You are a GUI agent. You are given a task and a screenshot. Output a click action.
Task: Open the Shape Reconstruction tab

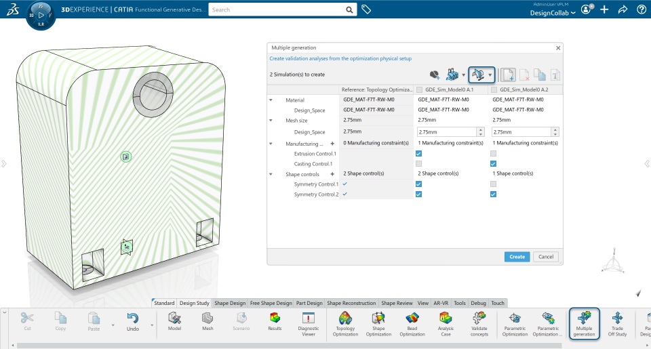(351, 303)
